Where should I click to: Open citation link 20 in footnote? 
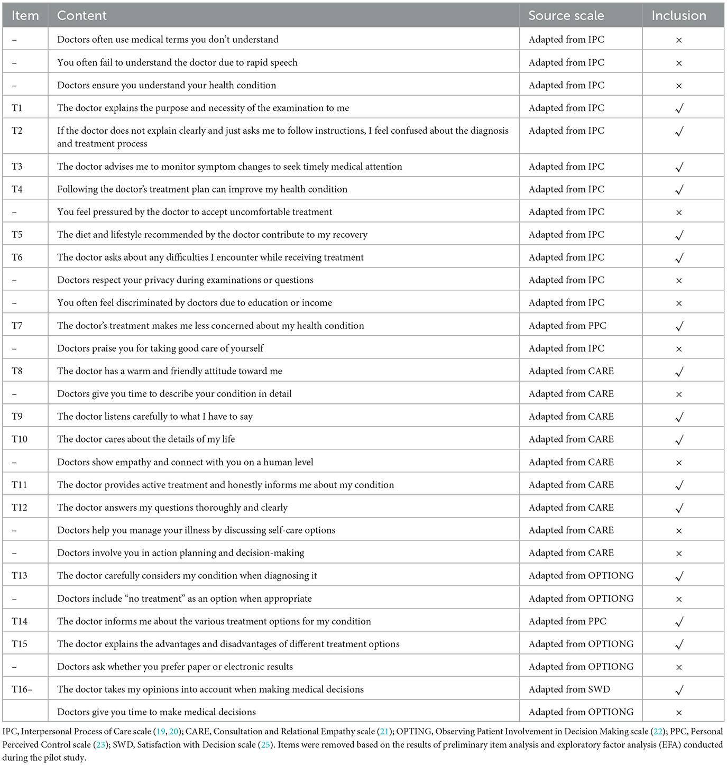coord(173,732)
